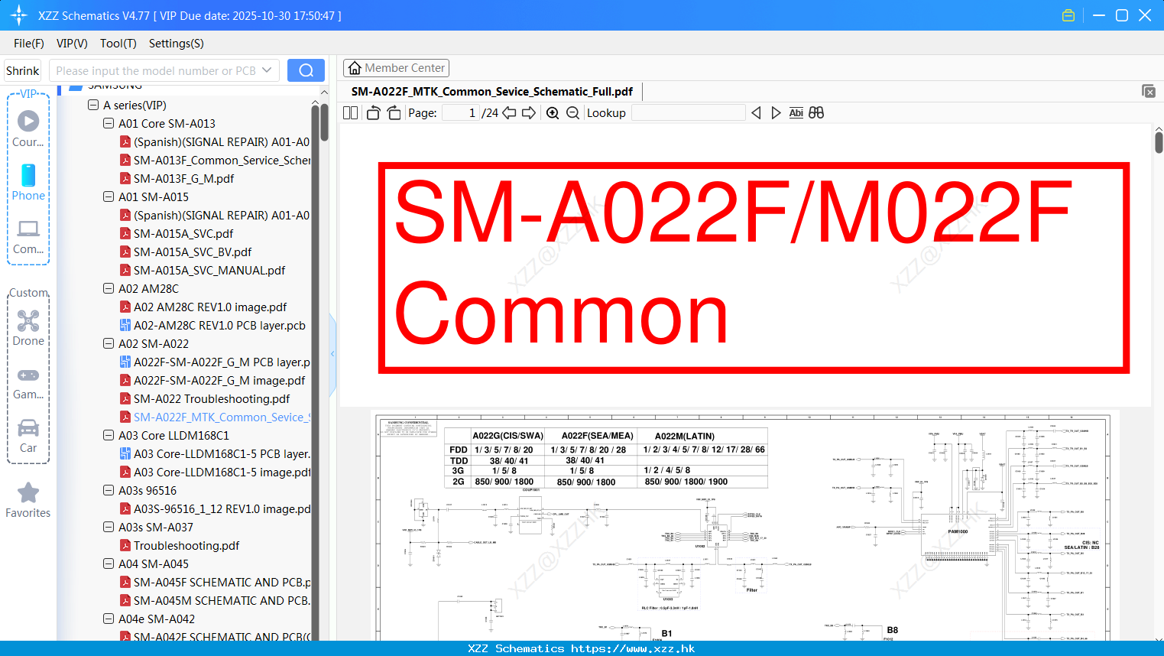Click the PDF viewer vertical scrollbar
Screen dimensions: 1164x656
(x=1159, y=142)
